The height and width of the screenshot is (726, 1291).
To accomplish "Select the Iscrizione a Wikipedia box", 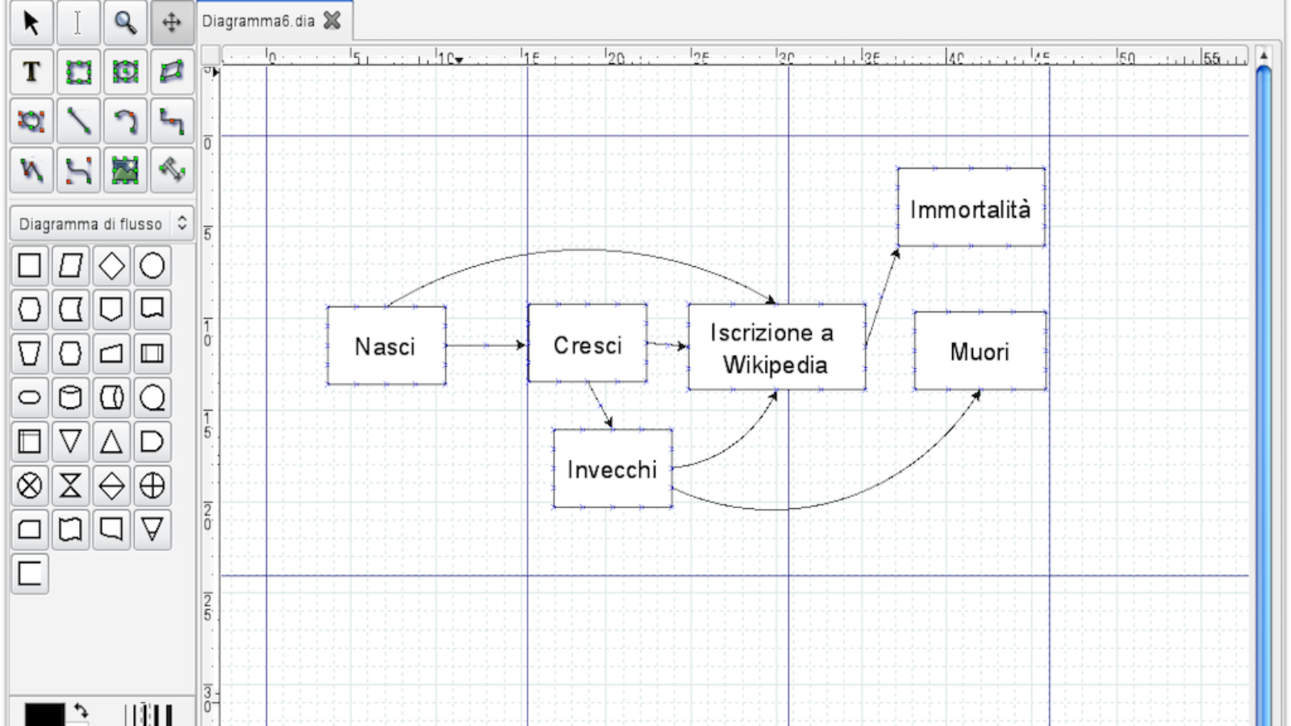I will 777,347.
